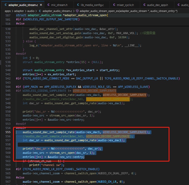Viewport: 189px width, 185px height.
Task: Click line number 555 in gutter
Action: tap(8, 132)
